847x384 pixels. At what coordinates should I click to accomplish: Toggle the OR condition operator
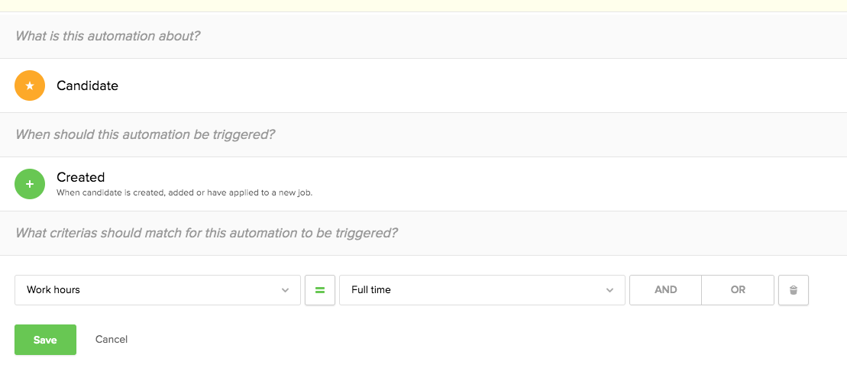(x=737, y=290)
